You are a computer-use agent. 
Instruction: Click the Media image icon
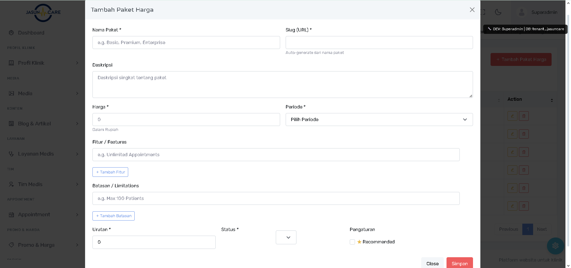[x=11, y=93]
